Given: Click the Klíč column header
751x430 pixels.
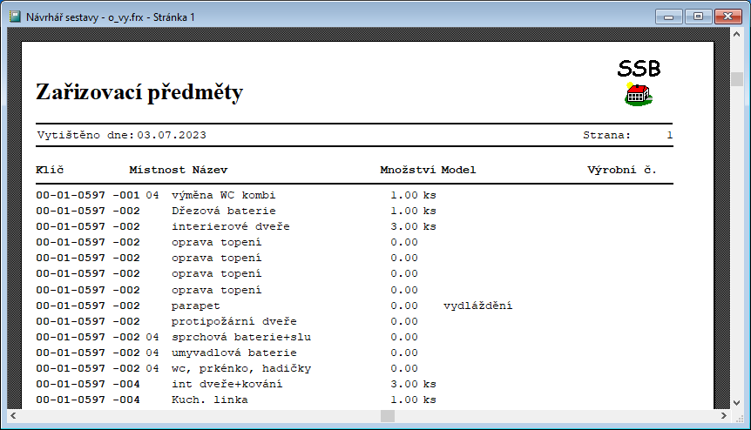Looking at the screenshot, I should tap(50, 170).
